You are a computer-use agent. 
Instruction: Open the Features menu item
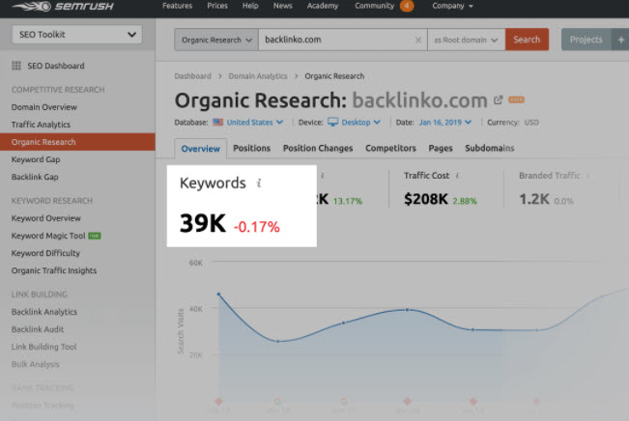coord(177,6)
